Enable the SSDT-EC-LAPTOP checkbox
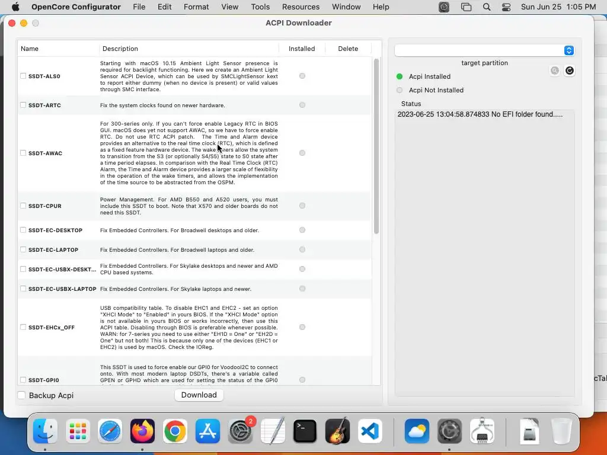The height and width of the screenshot is (455, 607). click(23, 249)
